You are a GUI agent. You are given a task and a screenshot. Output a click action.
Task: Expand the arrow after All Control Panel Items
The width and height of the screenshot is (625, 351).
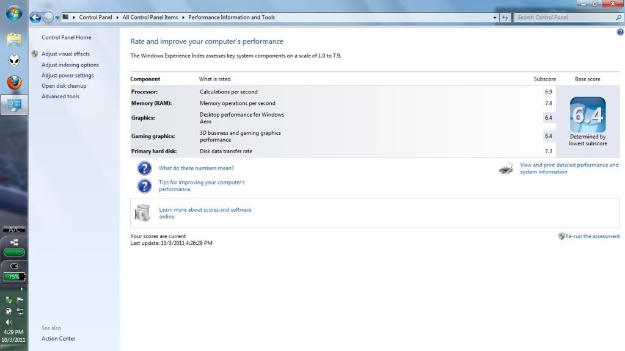pos(183,18)
